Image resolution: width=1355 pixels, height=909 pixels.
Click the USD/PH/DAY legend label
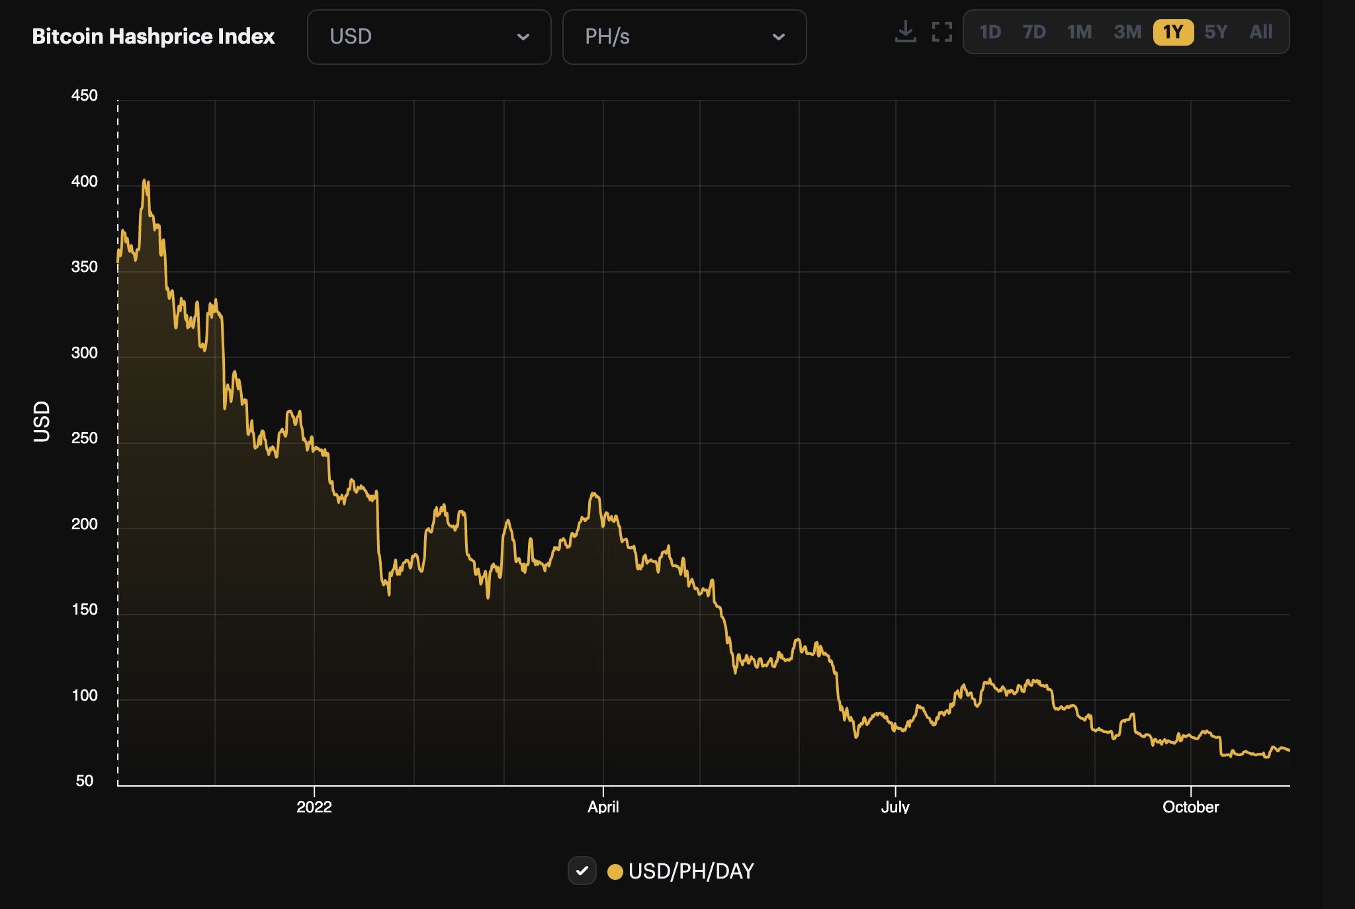pos(691,871)
